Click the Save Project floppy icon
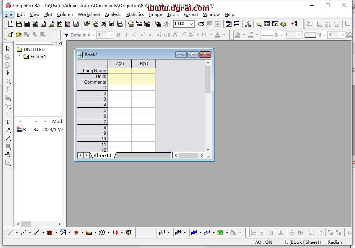Viewport: 355px width, 248px height. 111,24
